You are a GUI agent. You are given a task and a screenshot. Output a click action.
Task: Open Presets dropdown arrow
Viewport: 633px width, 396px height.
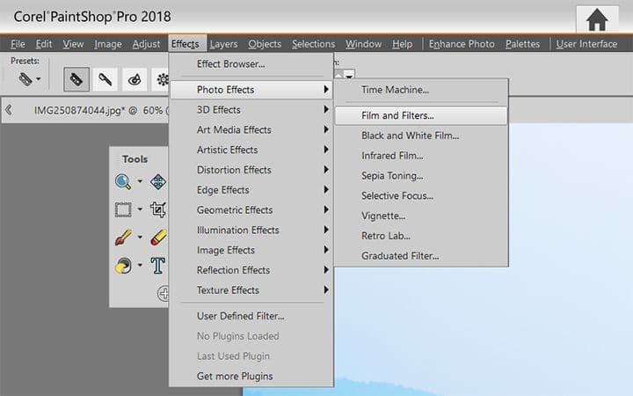click(x=39, y=79)
